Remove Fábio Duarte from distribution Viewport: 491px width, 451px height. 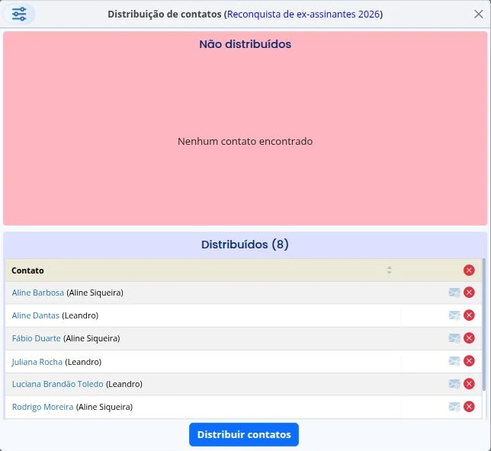click(x=469, y=338)
